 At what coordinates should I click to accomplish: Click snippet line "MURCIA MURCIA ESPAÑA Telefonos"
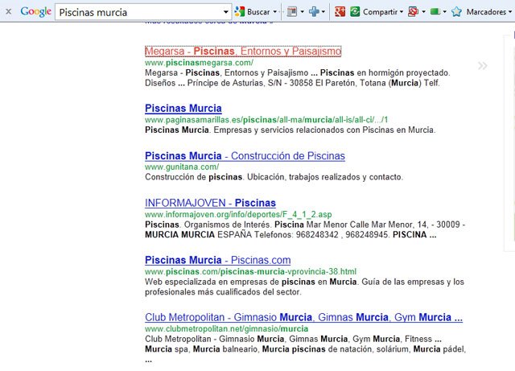290,235
